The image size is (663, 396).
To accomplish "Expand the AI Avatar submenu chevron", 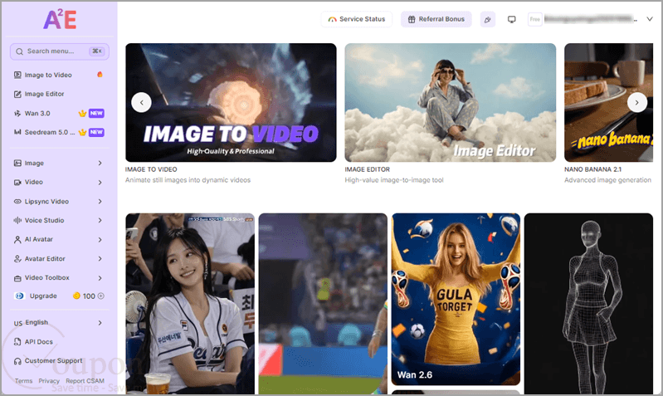I will coord(100,239).
